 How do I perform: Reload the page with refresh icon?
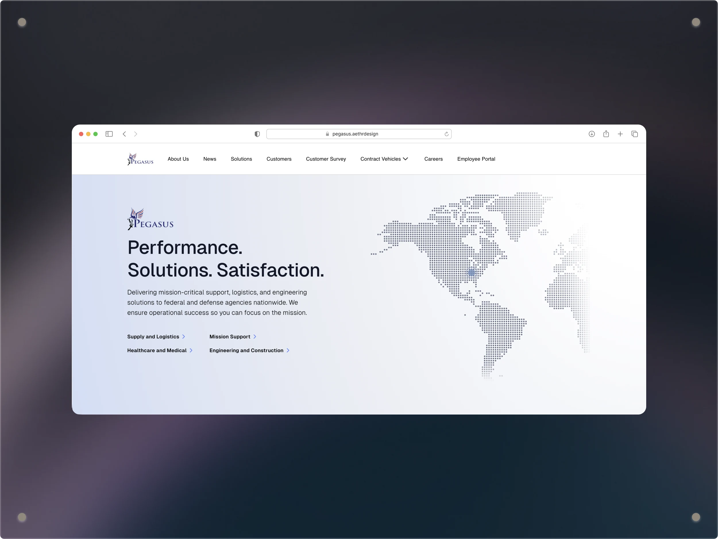tap(446, 134)
